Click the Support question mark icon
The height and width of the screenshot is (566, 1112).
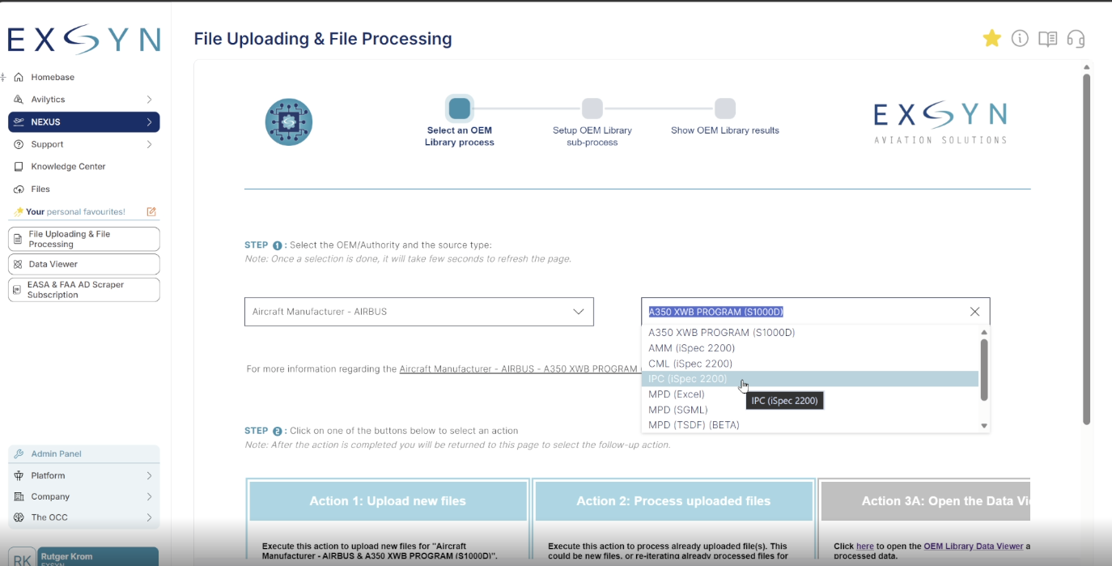(x=19, y=144)
